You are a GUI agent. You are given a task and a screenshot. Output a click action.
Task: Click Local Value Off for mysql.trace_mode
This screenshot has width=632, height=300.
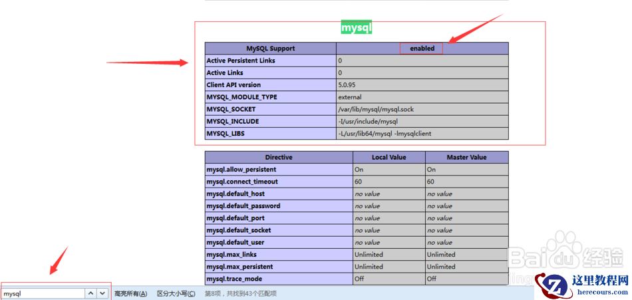pyautogui.click(x=359, y=279)
